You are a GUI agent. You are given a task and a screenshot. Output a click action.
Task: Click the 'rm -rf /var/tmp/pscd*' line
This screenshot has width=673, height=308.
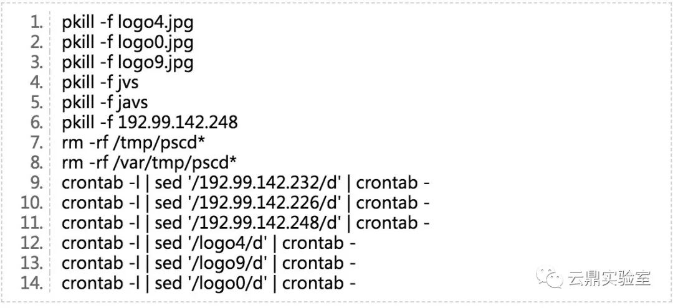[x=149, y=163]
